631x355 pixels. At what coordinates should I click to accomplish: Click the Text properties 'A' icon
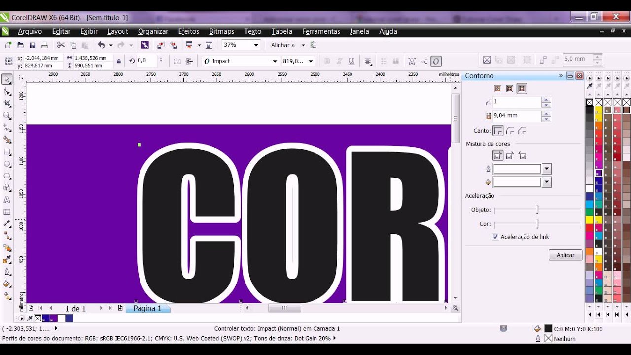click(412, 61)
